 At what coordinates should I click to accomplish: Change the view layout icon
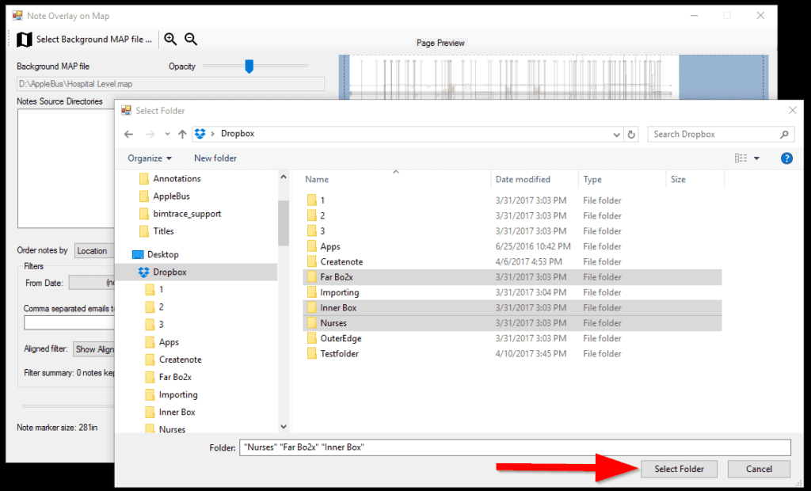[741, 158]
